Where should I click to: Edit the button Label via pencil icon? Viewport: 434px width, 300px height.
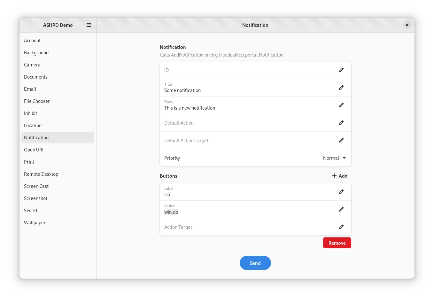[341, 192]
